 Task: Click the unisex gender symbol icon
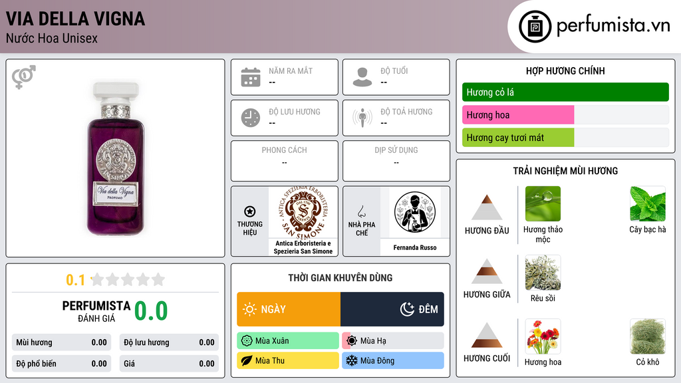tap(24, 77)
